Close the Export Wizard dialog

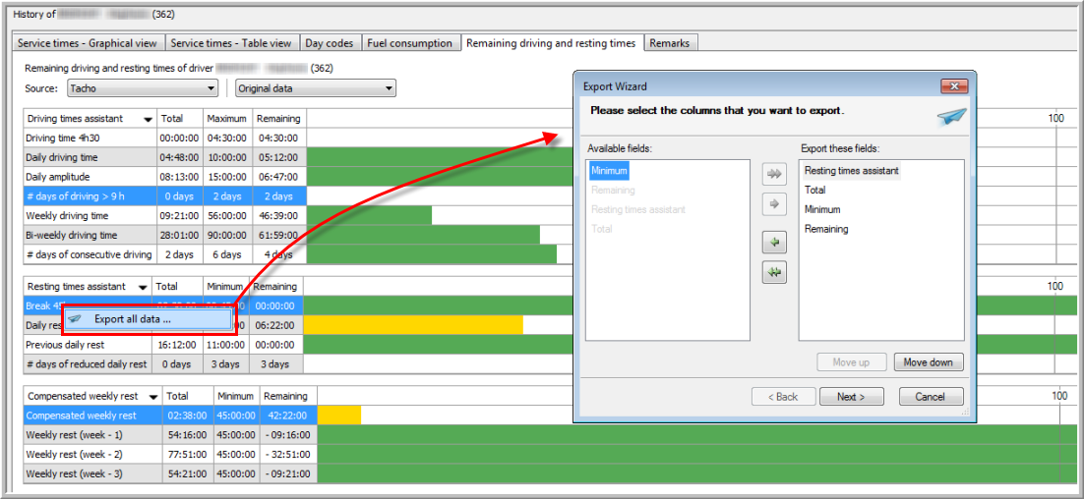point(951,86)
